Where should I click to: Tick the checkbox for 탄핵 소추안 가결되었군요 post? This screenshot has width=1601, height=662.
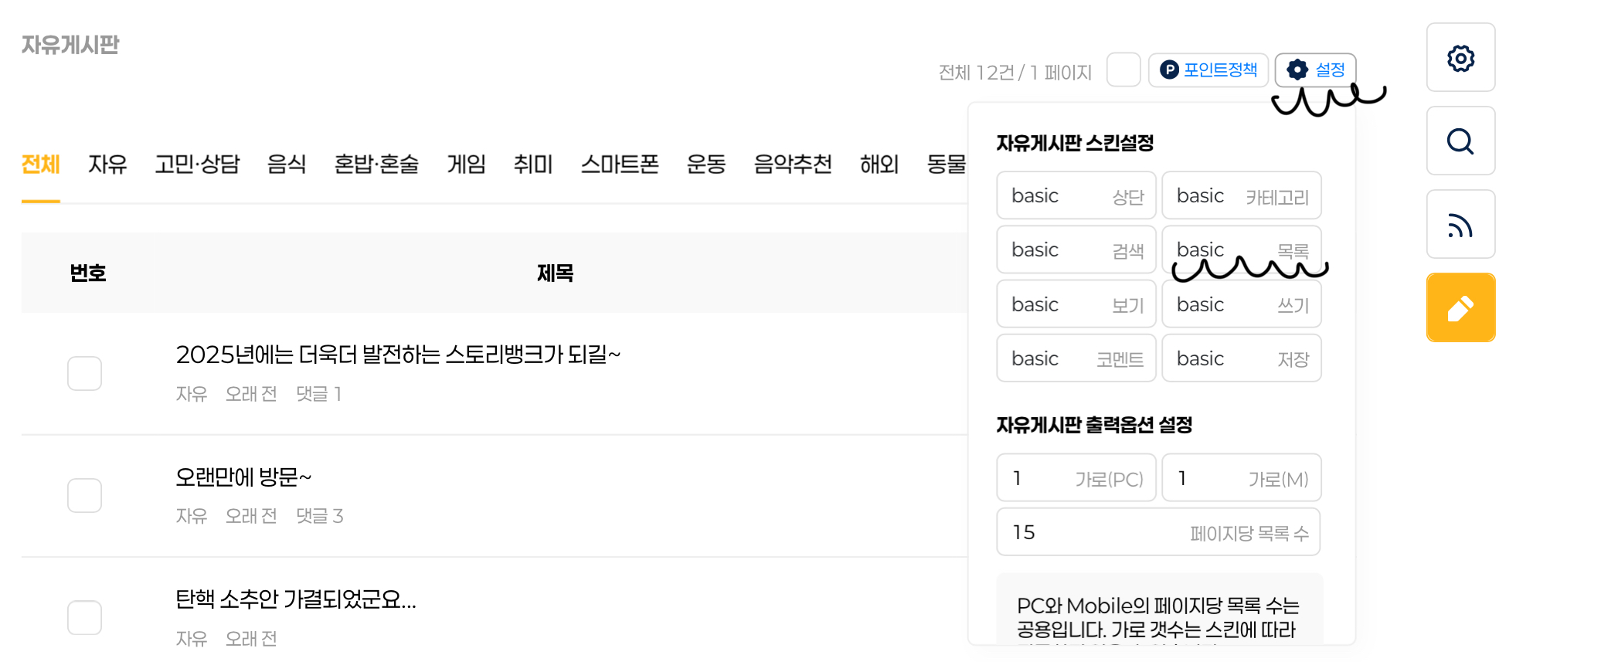click(x=84, y=618)
